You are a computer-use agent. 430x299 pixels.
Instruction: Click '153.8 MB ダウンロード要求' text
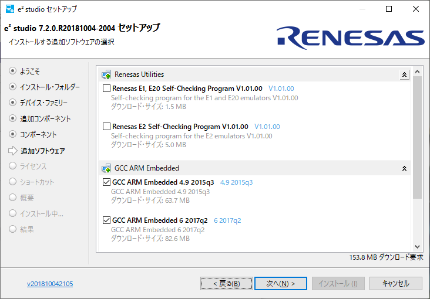tap(386, 257)
